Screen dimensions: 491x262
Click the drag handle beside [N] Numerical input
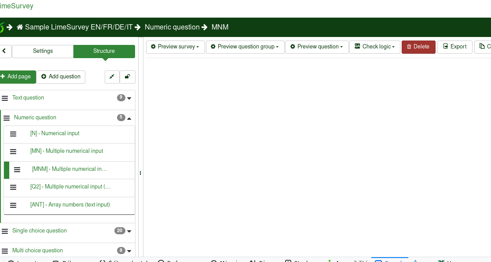point(13,134)
